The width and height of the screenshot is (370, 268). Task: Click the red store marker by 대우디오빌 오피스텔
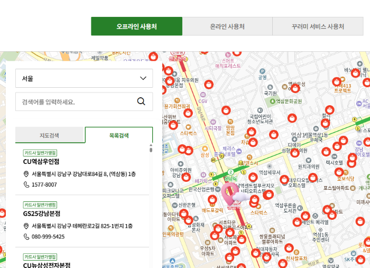(284, 180)
